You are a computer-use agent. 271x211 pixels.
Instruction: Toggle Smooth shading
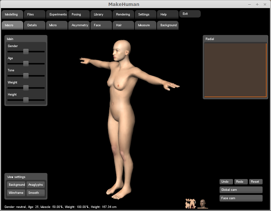(36, 193)
